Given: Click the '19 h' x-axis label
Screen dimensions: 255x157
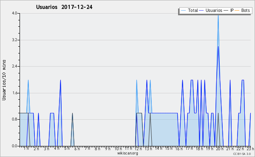Looking at the screenshot, I should [x=210, y=149].
